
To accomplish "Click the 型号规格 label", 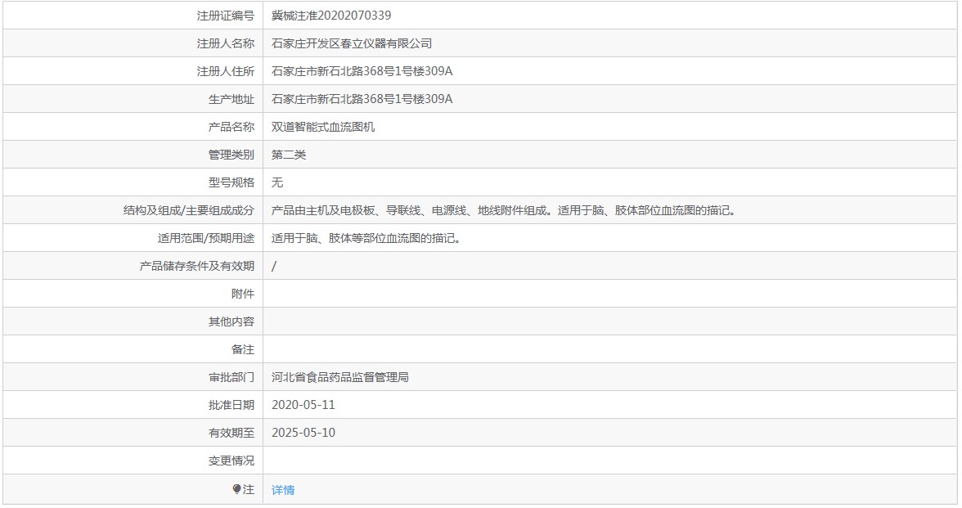I will (x=232, y=182).
